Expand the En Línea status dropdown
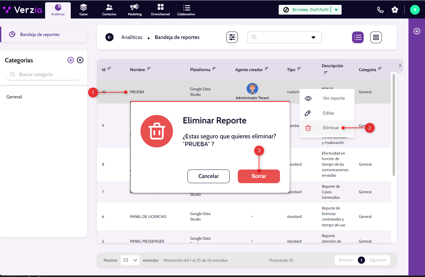Viewport: 425px width, 277px height. [x=336, y=10]
